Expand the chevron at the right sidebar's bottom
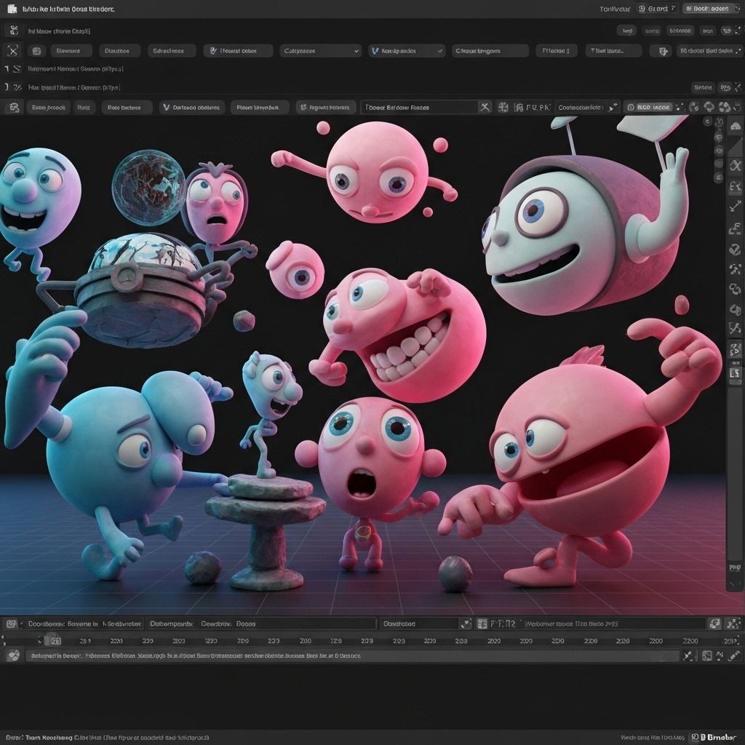The height and width of the screenshot is (745, 745). 735,583
